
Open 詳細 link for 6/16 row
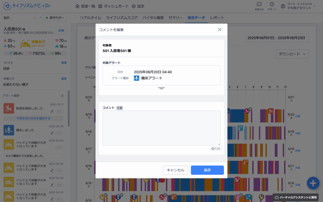(298, 185)
